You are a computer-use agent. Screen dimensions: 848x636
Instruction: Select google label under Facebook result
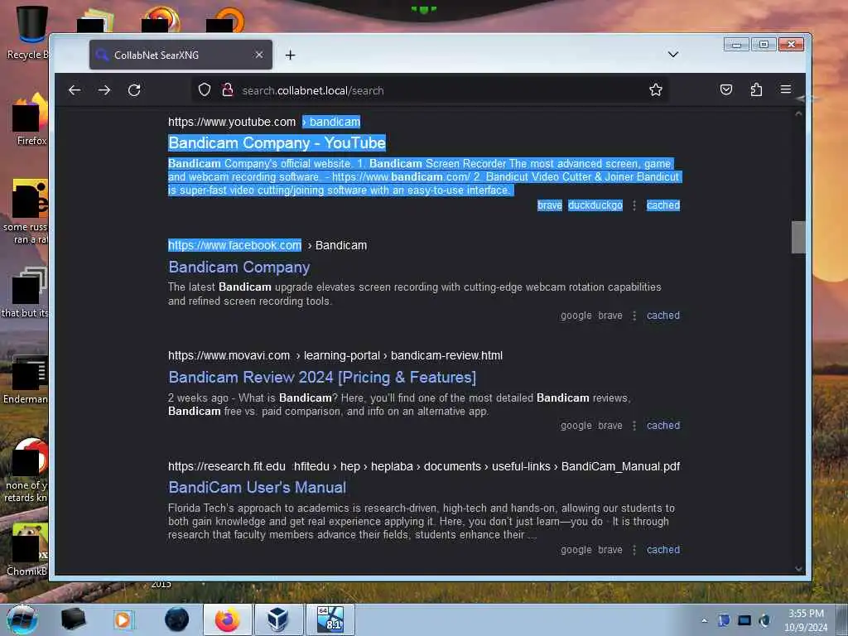pos(576,316)
